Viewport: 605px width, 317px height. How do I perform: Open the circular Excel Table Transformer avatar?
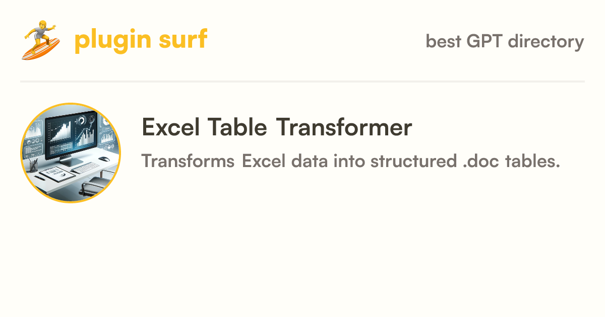[71, 153]
